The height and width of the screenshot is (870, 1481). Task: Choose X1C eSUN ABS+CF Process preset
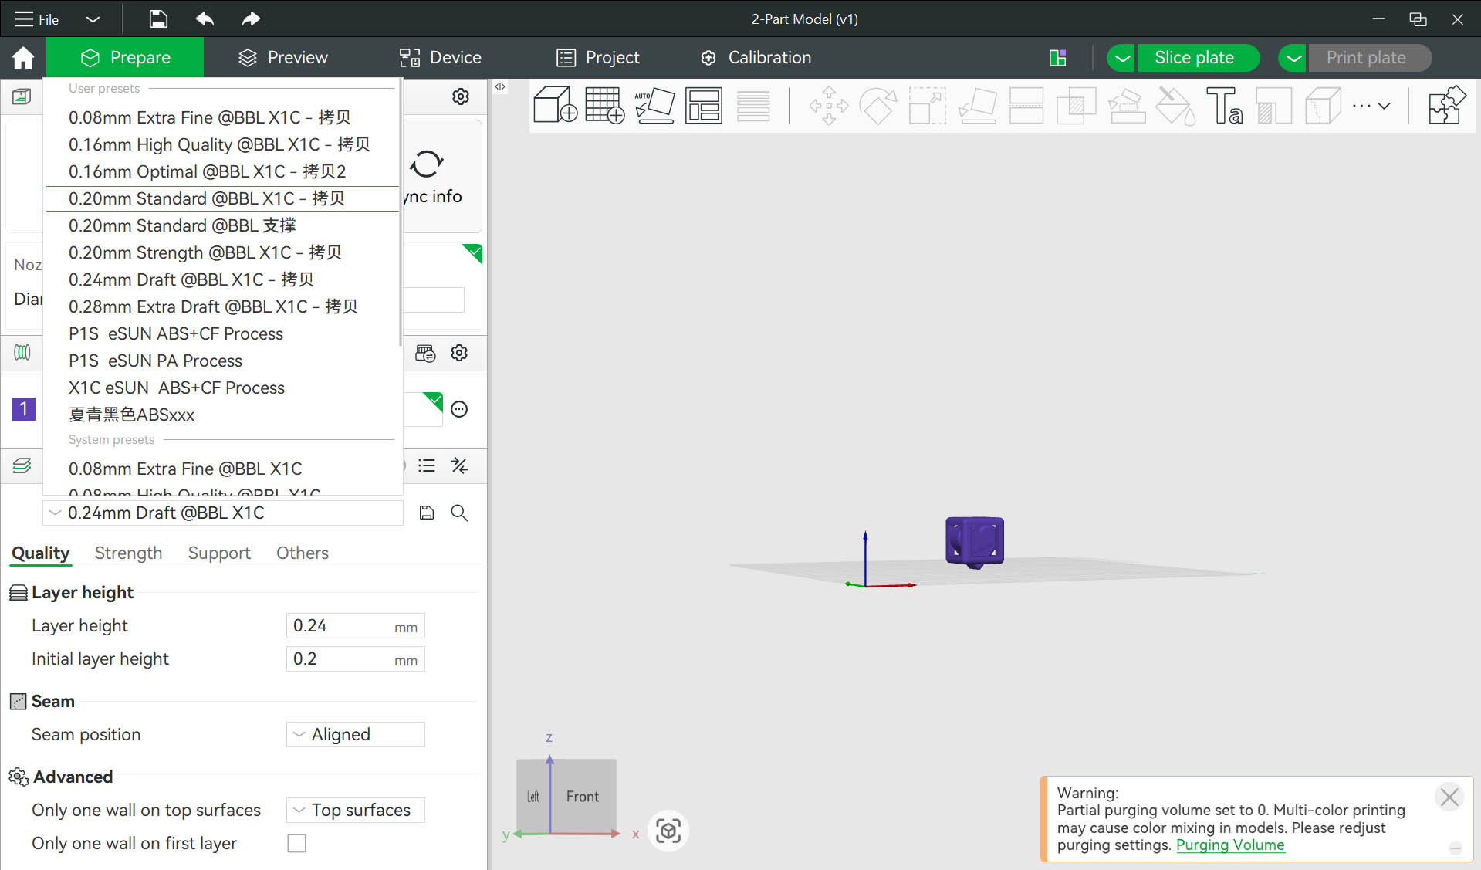(223, 388)
